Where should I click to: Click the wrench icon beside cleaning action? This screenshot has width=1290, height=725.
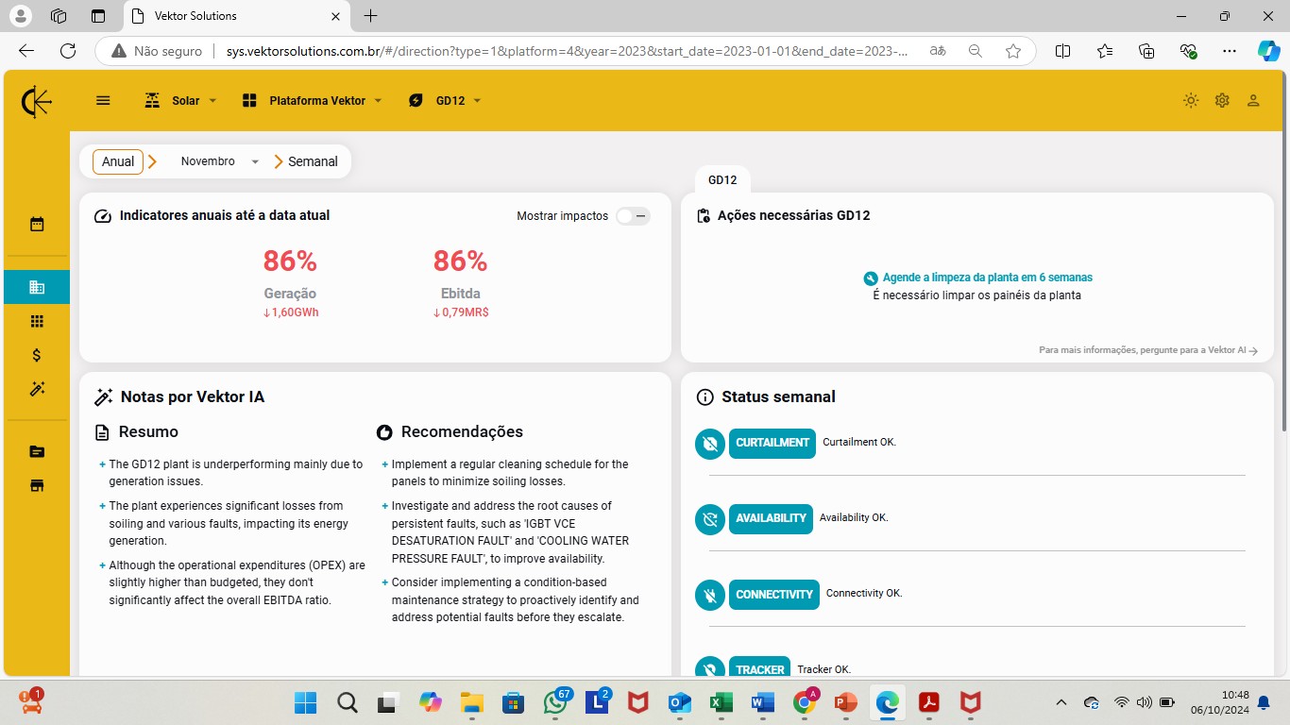[871, 278]
